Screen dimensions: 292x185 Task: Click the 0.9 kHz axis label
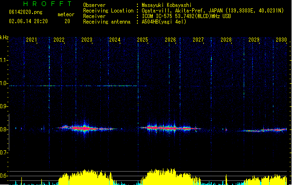coord(4,106)
